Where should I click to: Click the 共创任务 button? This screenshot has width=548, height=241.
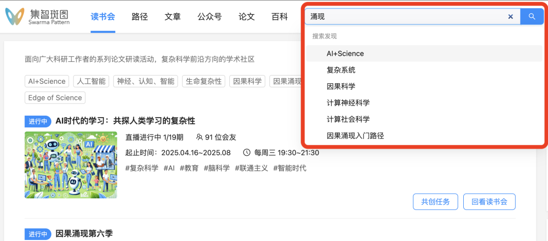click(x=435, y=201)
